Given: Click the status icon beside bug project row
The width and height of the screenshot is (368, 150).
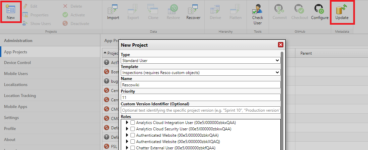Looking at the screenshot, I should pyautogui.click(x=106, y=81).
